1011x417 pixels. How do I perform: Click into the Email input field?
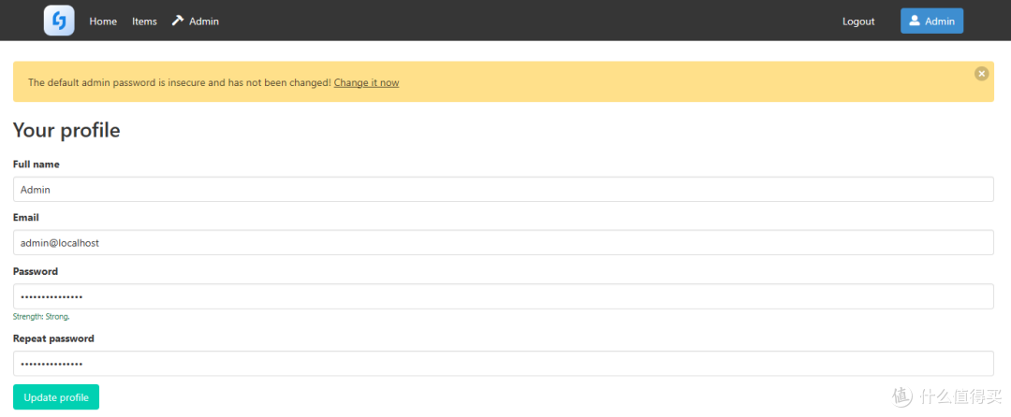(503, 242)
